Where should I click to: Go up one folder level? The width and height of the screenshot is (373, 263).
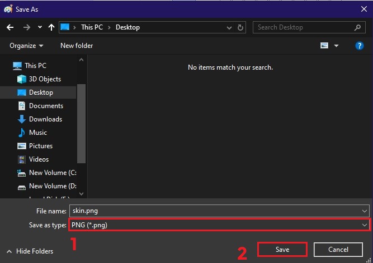click(51, 27)
